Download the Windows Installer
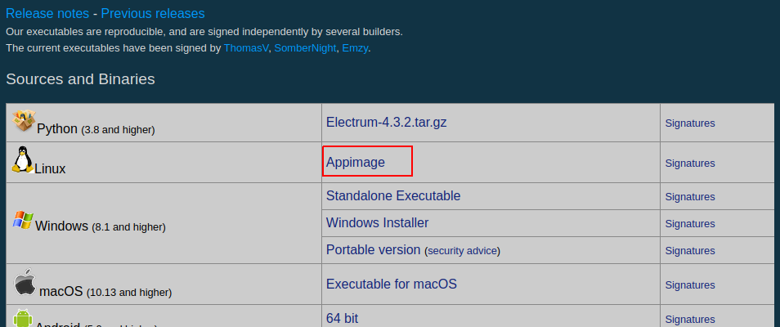Image resolution: width=780 pixels, height=327 pixels. pos(377,223)
